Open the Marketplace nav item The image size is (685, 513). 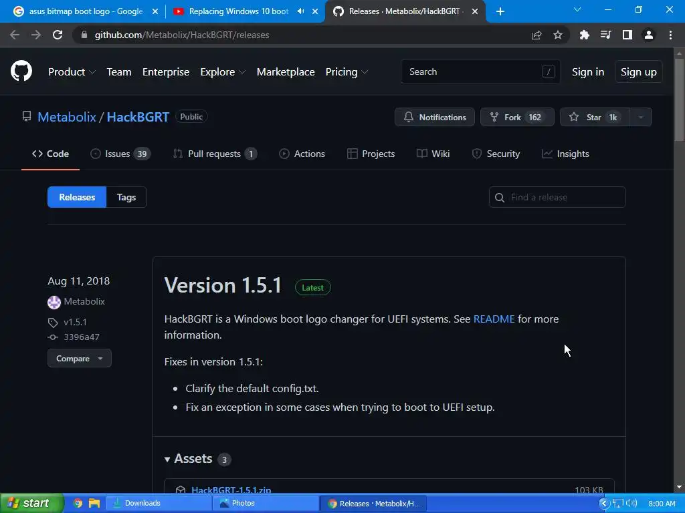286,72
